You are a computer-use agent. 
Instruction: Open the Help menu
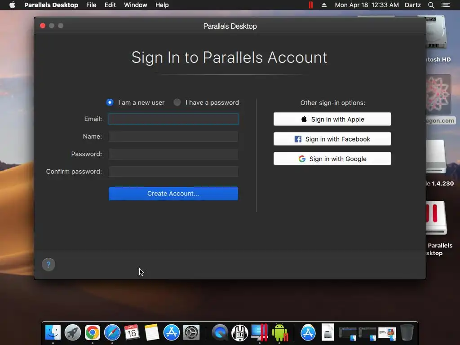point(162,5)
